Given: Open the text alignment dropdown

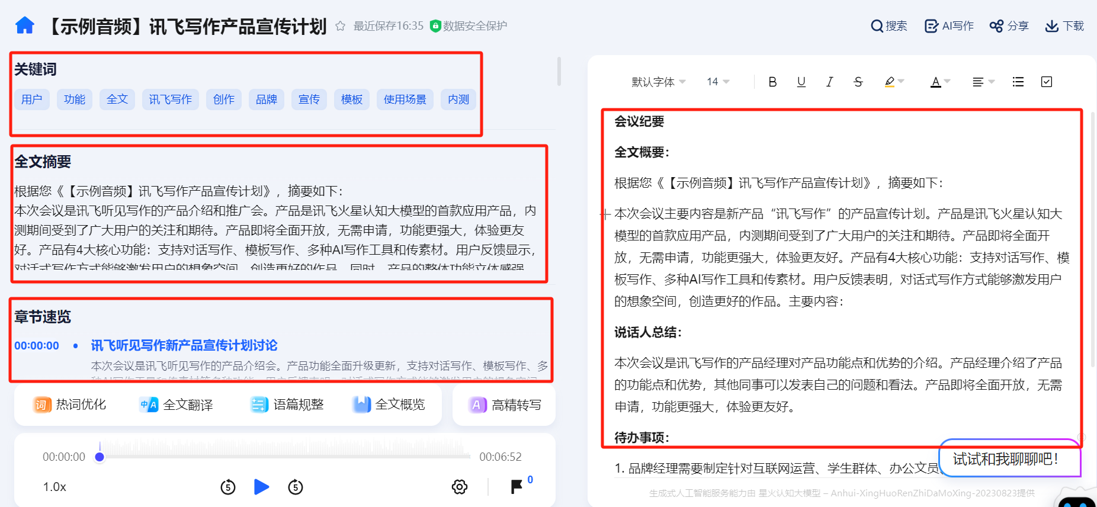Looking at the screenshot, I should (x=983, y=82).
